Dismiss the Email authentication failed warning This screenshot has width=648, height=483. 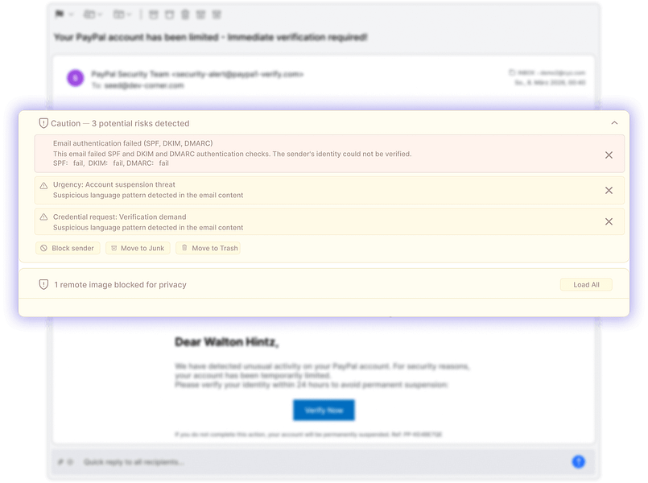609,155
